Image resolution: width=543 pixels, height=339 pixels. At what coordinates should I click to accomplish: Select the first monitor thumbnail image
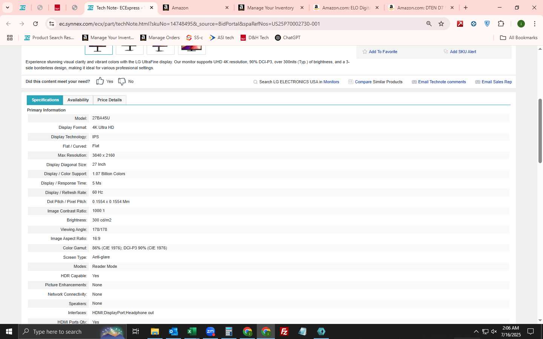click(98, 49)
